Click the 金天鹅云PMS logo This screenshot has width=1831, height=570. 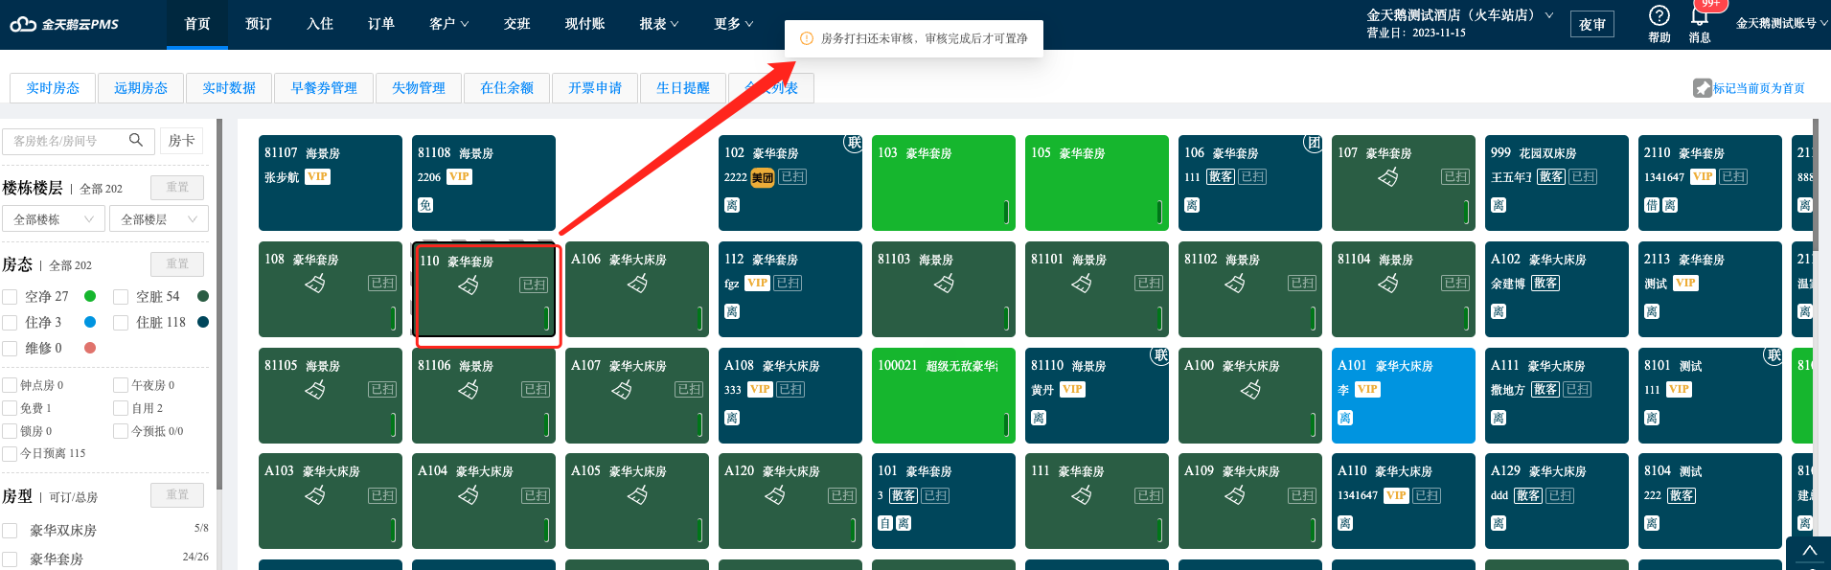click(x=64, y=24)
